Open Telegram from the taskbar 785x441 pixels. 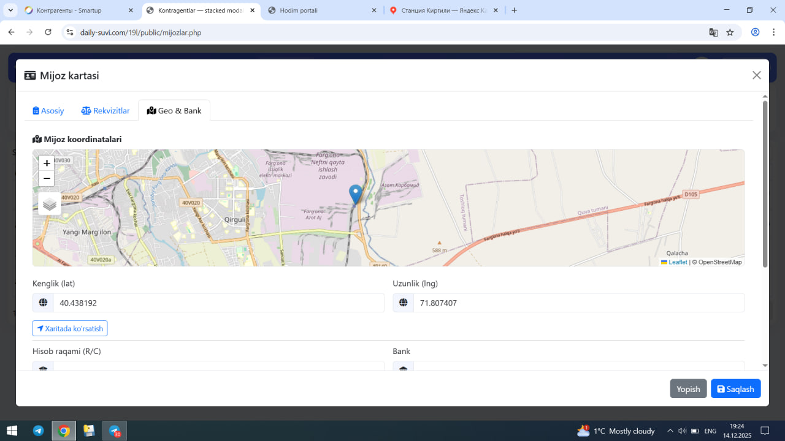[38, 431]
